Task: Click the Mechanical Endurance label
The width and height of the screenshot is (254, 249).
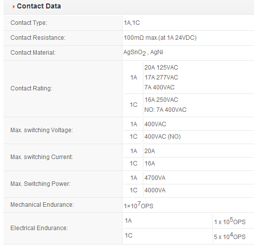Action: 42,205
